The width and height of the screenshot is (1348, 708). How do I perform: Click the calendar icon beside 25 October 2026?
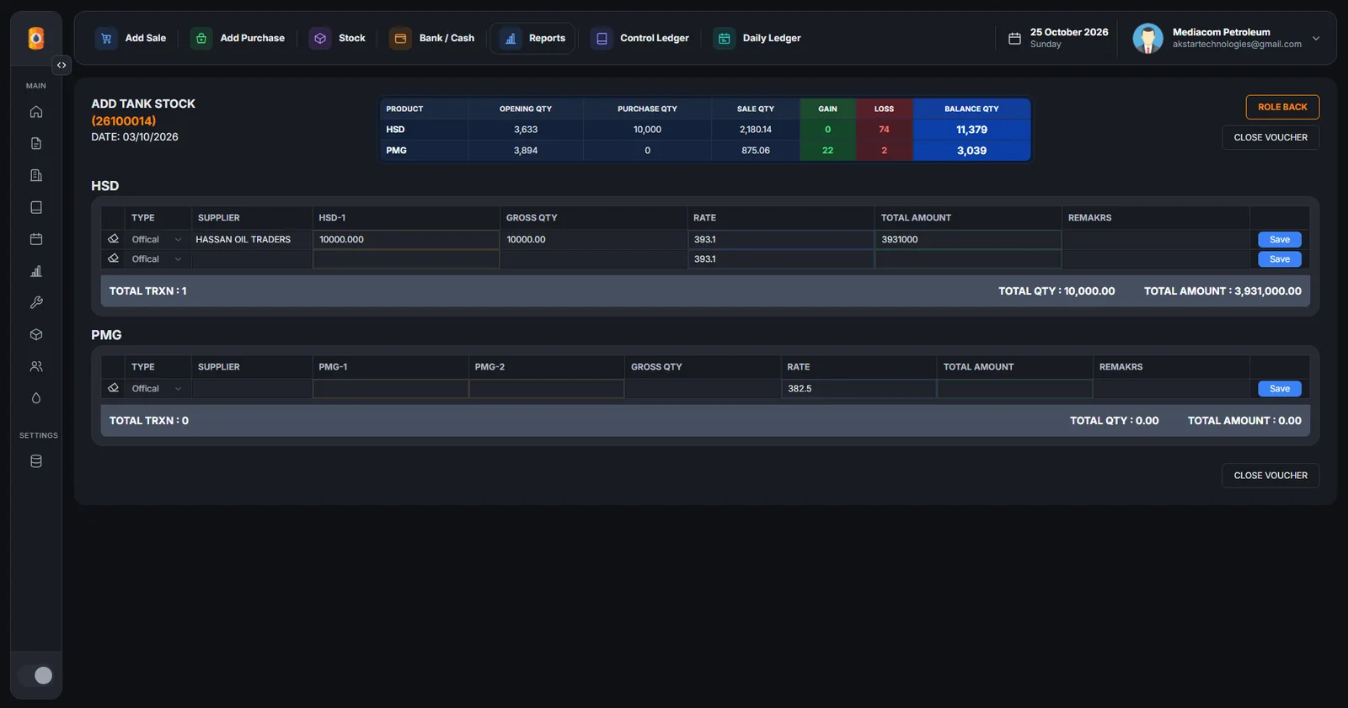pos(1014,38)
